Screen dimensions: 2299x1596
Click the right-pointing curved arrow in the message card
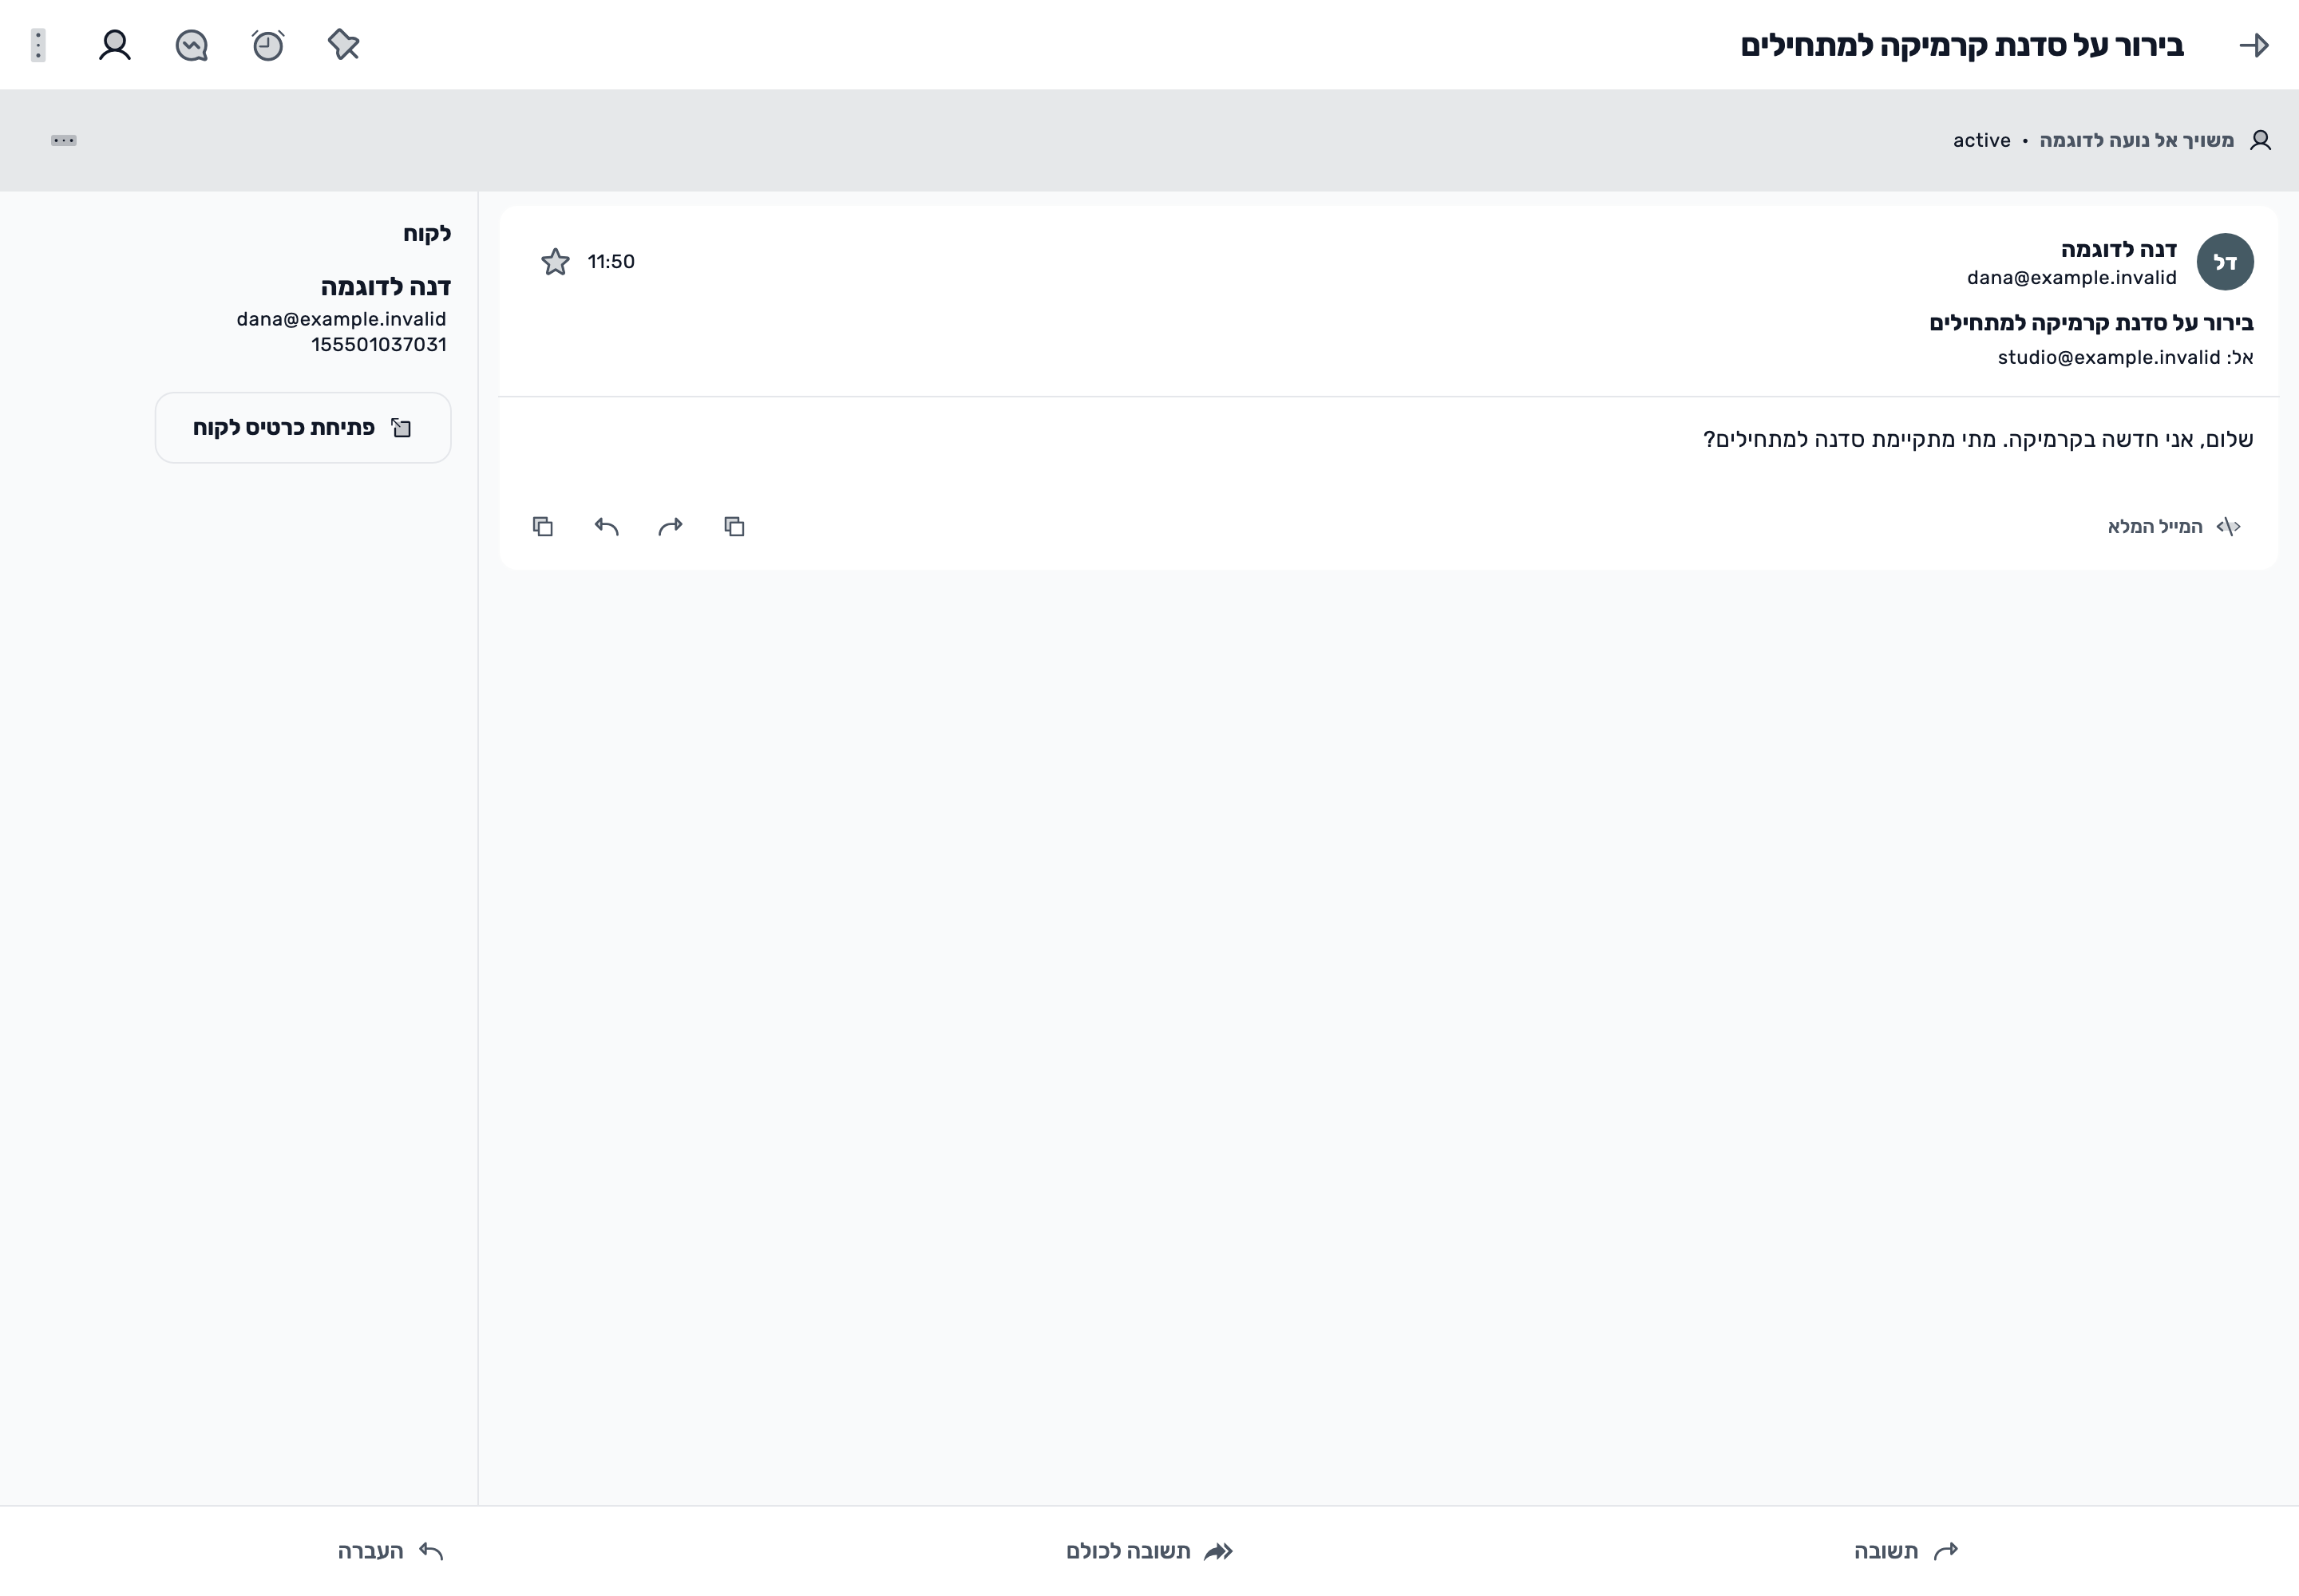671,526
